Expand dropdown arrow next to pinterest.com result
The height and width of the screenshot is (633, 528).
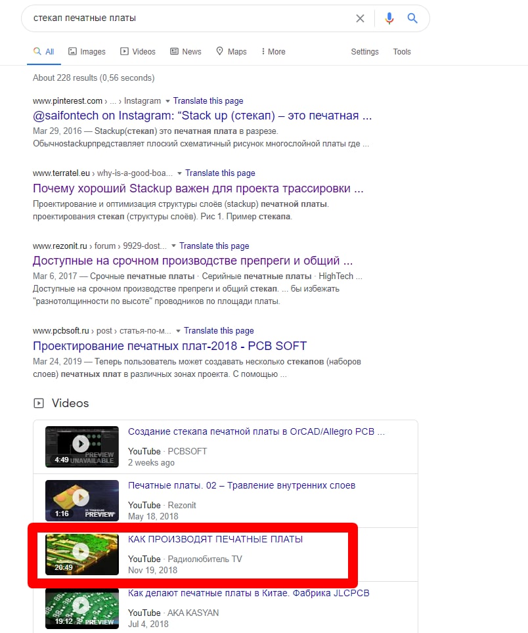click(167, 101)
